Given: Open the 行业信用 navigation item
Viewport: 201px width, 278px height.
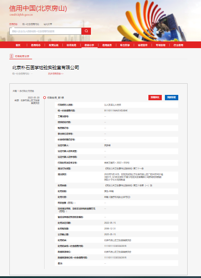Looking at the screenshot, I should pos(178,45).
